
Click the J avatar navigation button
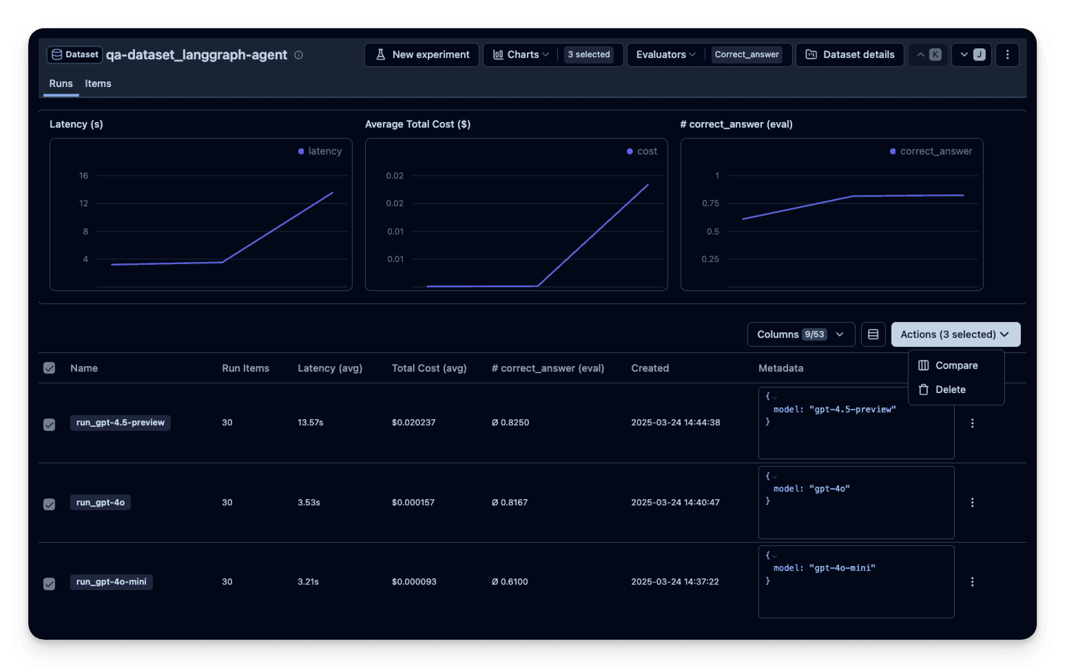[x=971, y=54]
